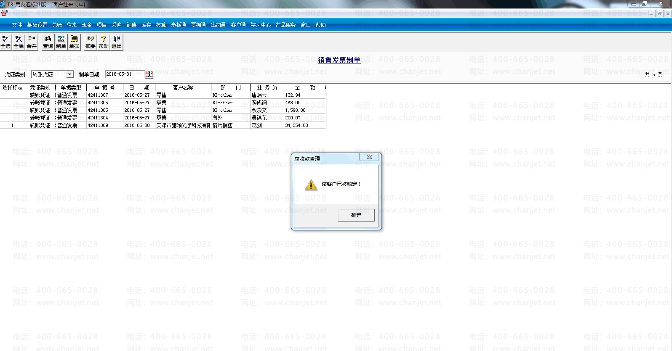
Task: Click the 制单日期 field showing 2016-05-31
Action: point(125,74)
